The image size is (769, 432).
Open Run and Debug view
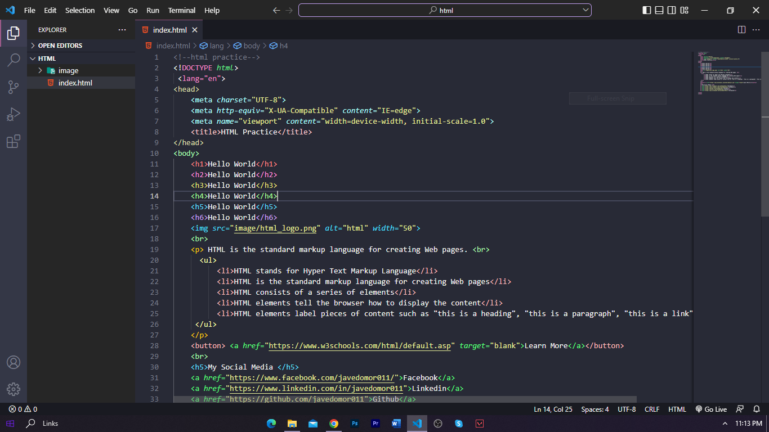(14, 114)
